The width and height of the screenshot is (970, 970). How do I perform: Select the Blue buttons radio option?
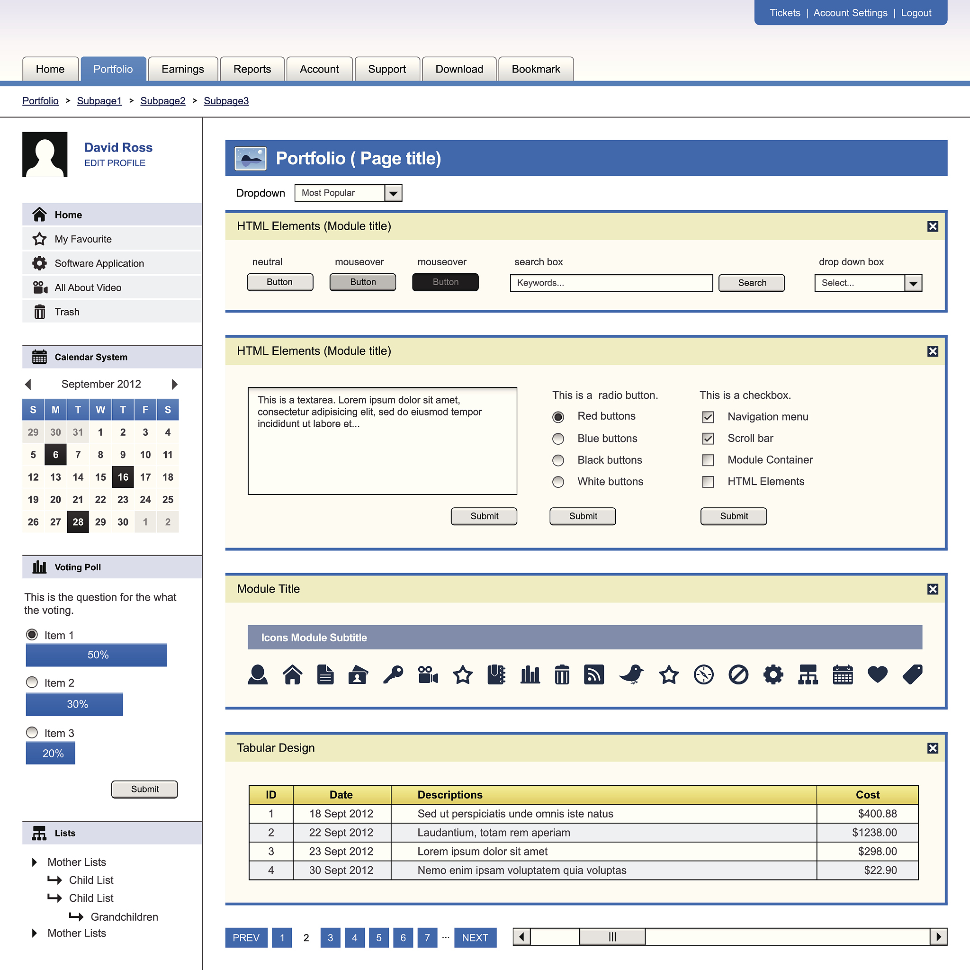pos(558,439)
